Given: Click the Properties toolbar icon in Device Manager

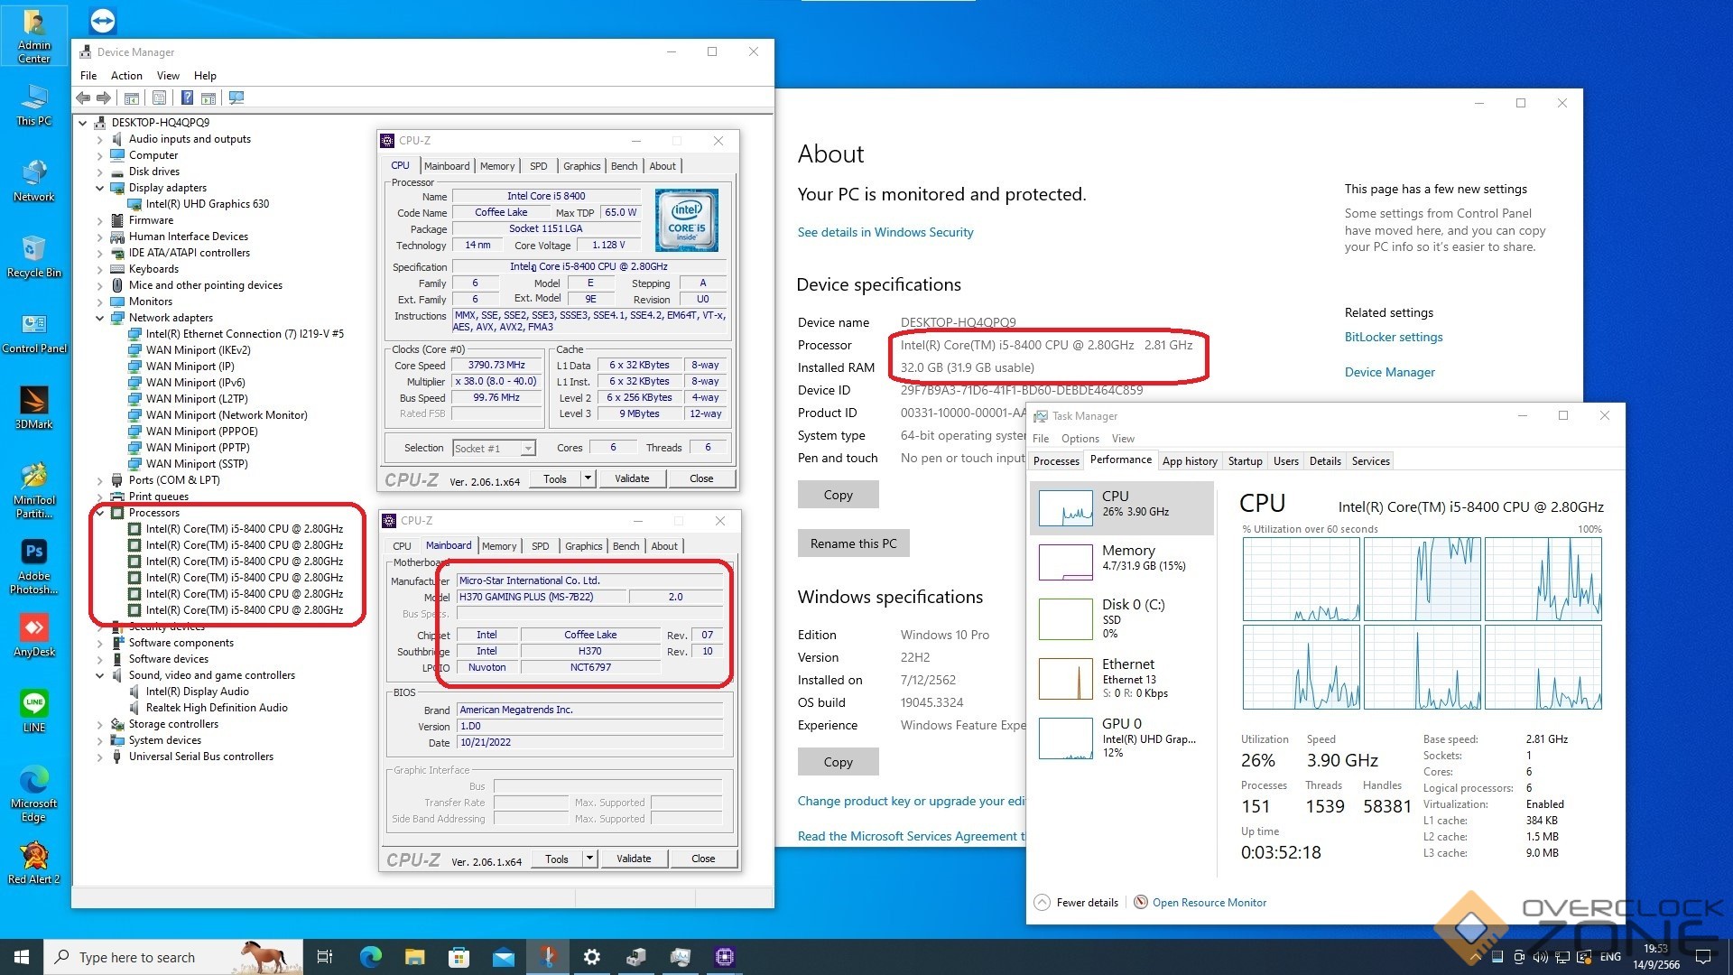Looking at the screenshot, I should [x=159, y=97].
